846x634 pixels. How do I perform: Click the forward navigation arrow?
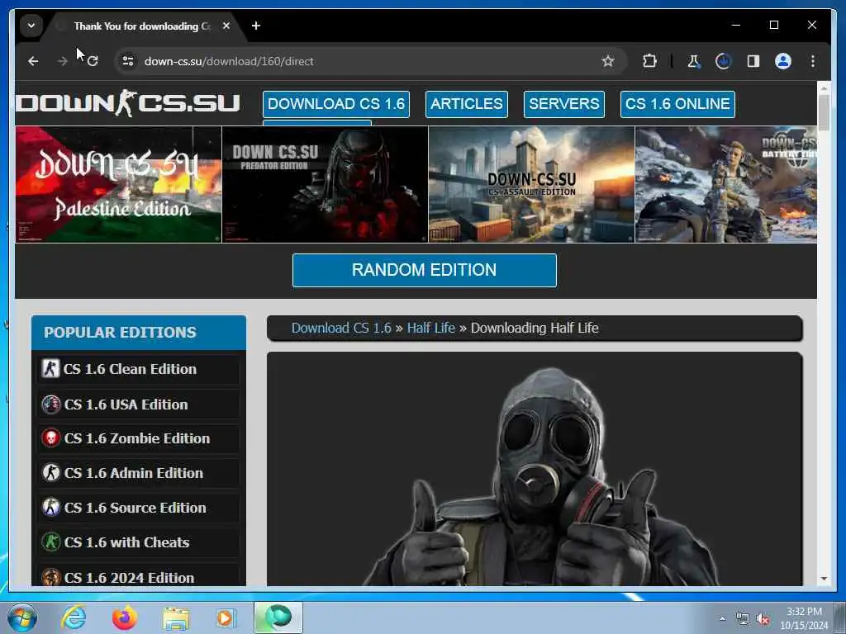63,61
